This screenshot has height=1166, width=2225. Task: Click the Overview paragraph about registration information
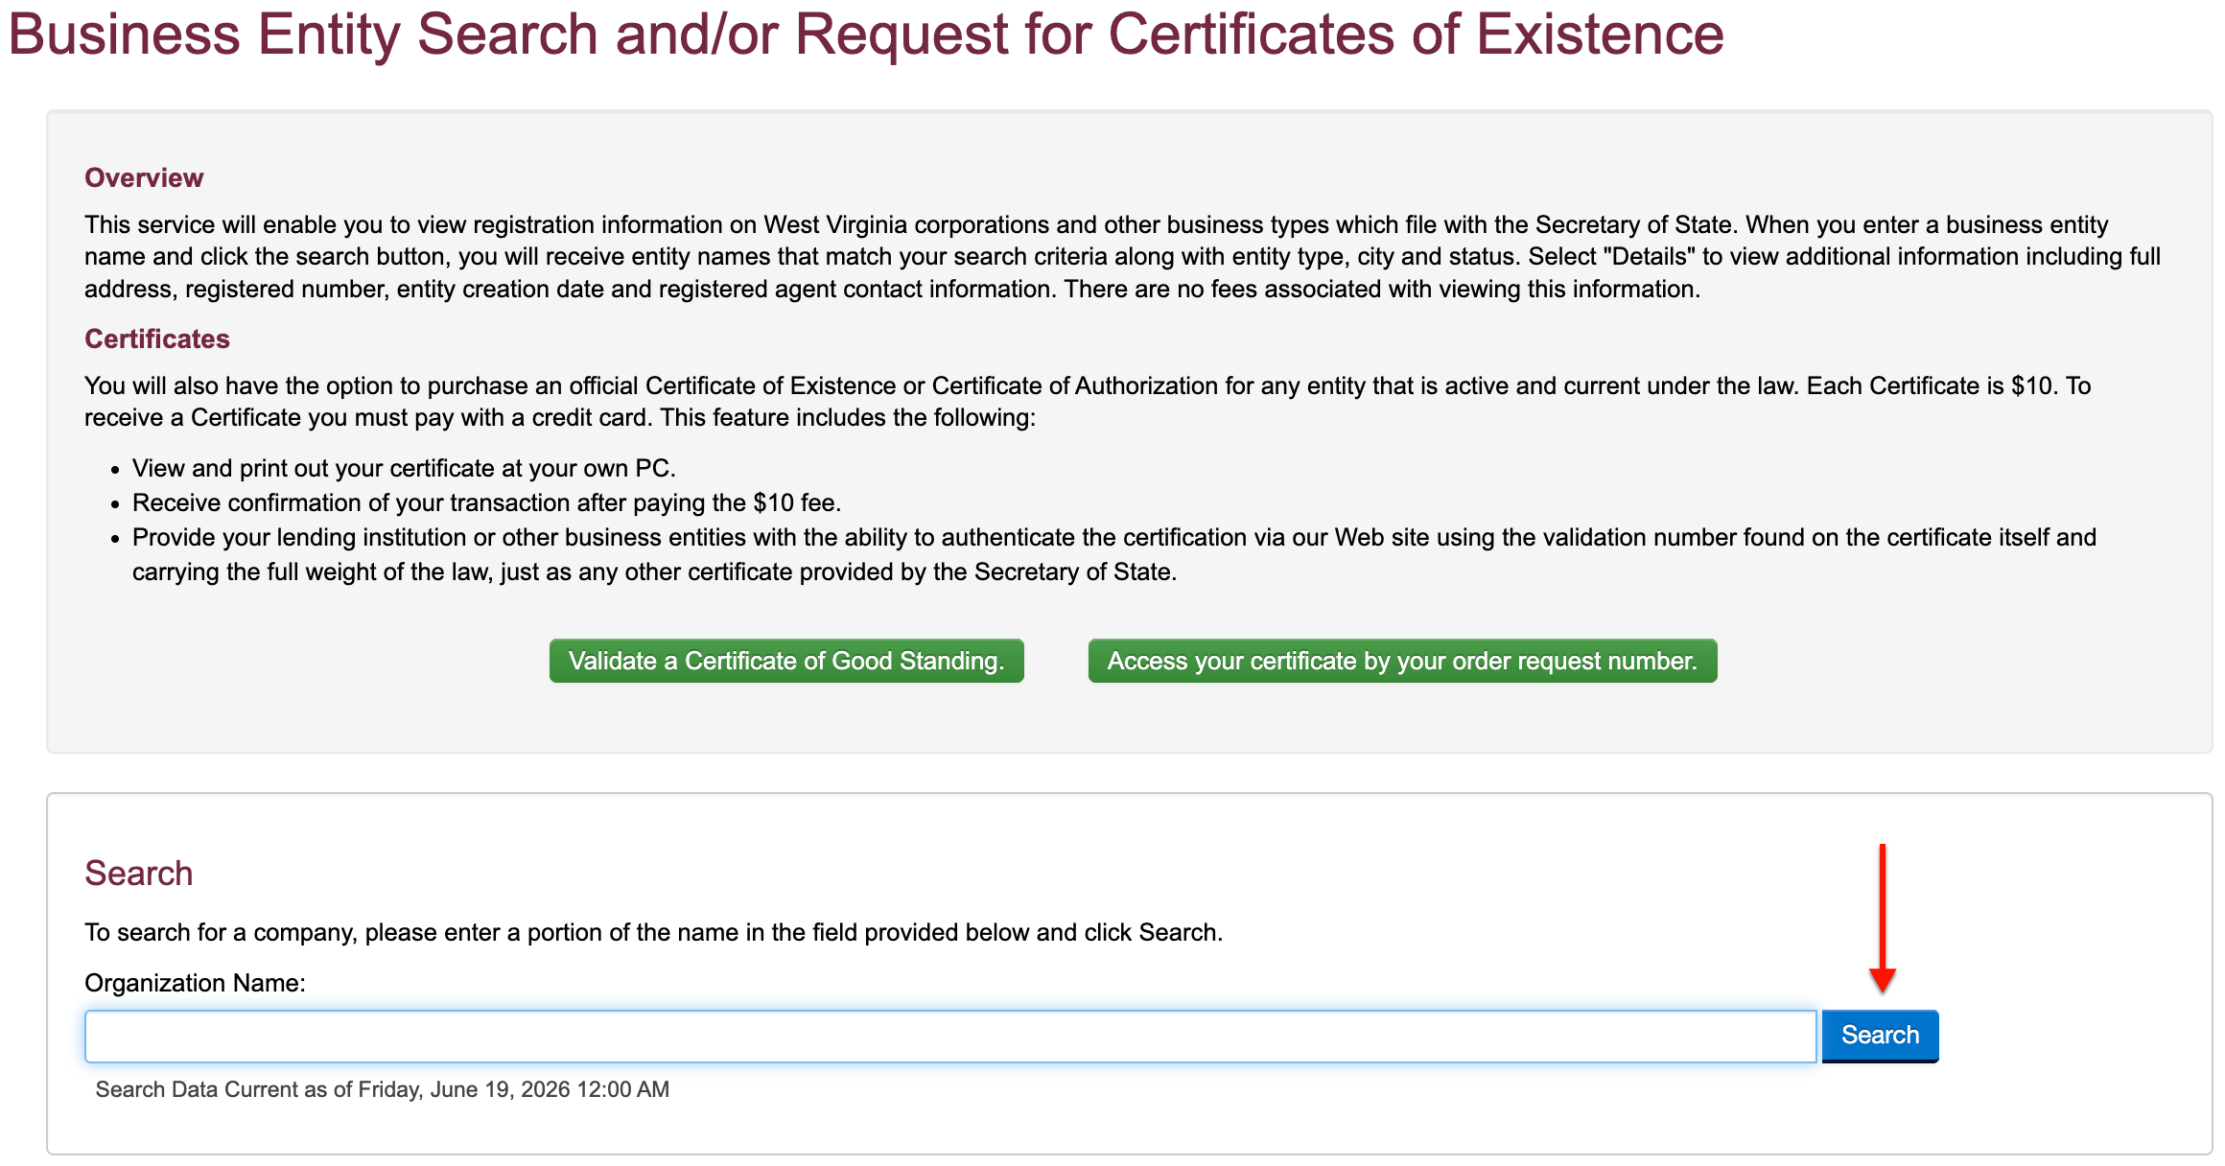point(1122,257)
